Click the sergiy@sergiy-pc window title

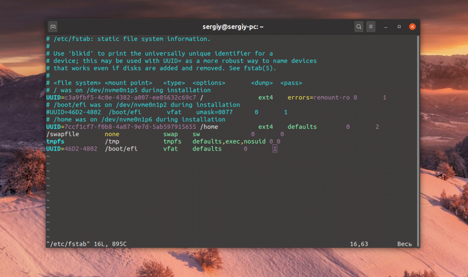(234, 27)
